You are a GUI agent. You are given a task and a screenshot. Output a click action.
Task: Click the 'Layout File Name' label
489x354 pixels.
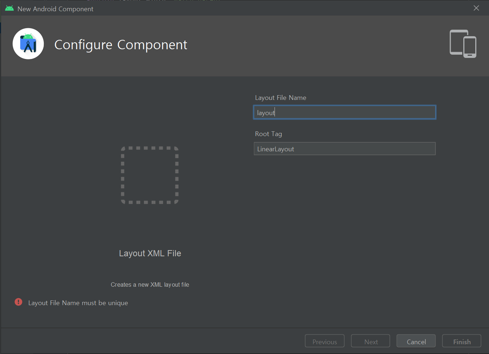tap(281, 98)
